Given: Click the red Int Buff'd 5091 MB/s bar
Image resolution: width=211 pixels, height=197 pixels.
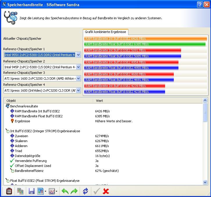Looking at the screenshot, I should (x=133, y=50).
